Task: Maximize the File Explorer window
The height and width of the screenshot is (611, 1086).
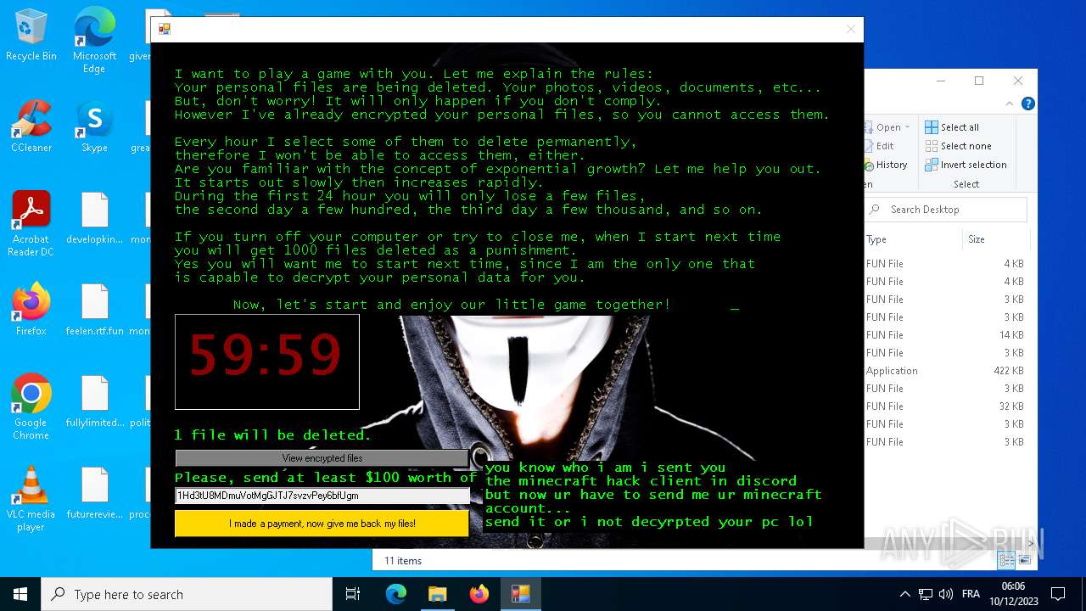Action: 979,81
